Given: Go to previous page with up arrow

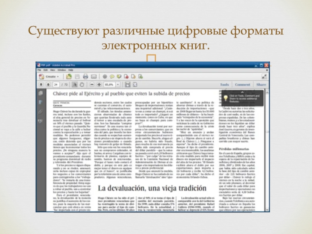Looking at the screenshot, I should point(41,85).
